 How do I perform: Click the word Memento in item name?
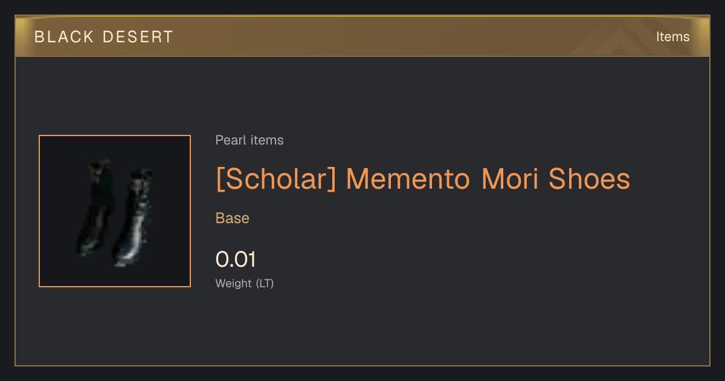(409, 179)
